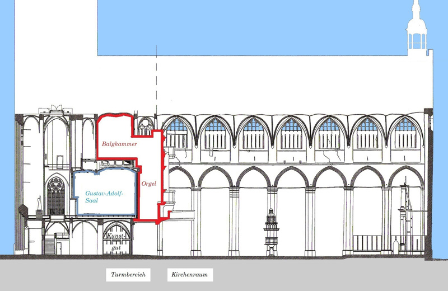Viewport: 448px width, 291px height.
Task: Click the 'Balgkammer' label
Action: [x=119, y=144]
